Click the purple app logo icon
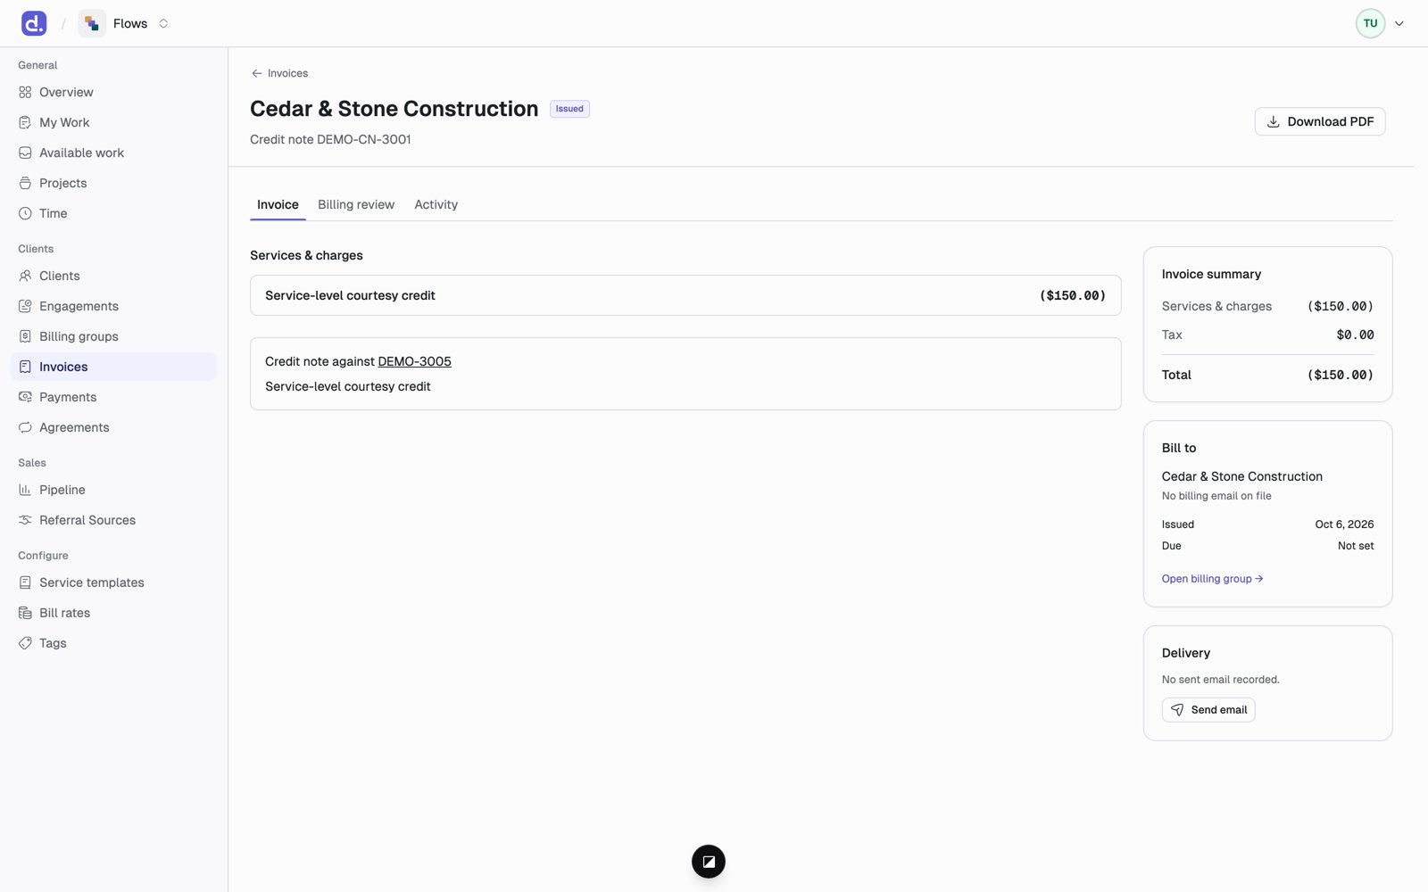The image size is (1428, 892). (34, 23)
